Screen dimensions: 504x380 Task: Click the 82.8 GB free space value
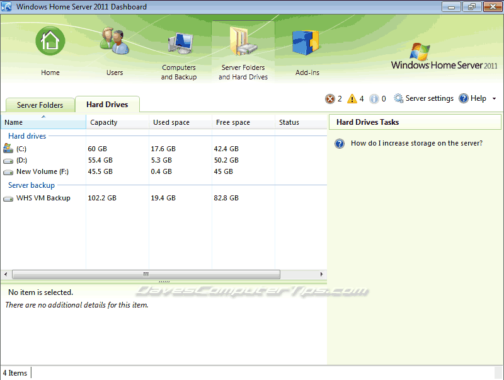click(226, 198)
